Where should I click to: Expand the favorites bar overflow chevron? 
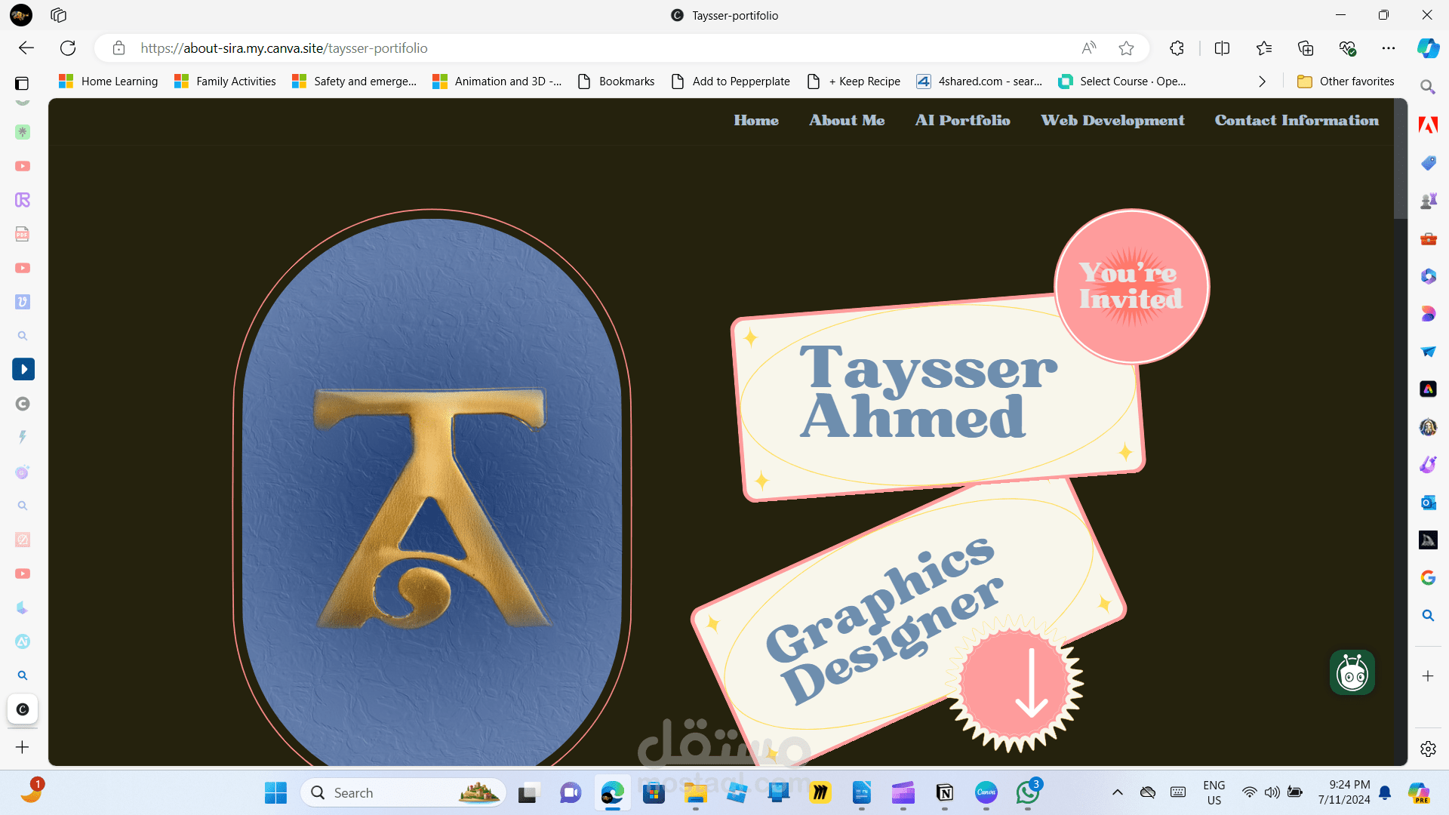pyautogui.click(x=1262, y=81)
